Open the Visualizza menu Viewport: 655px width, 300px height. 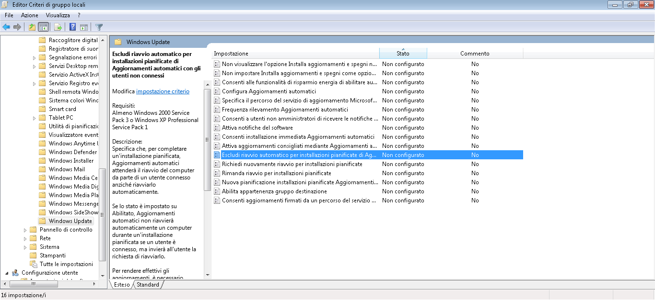(x=58, y=15)
